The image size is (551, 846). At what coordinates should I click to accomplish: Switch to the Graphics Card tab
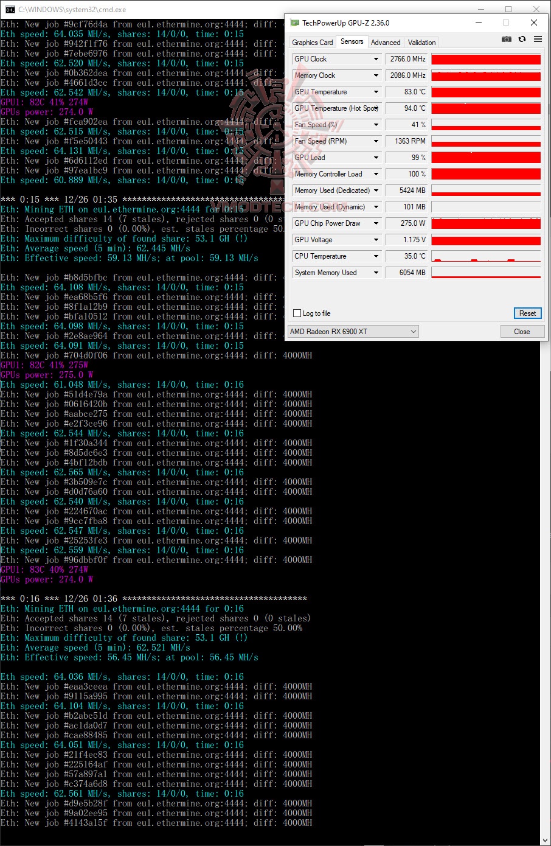pos(313,43)
